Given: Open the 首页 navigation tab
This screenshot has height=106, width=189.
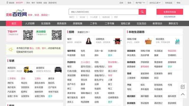Looking at the screenshot, I should (14, 24).
